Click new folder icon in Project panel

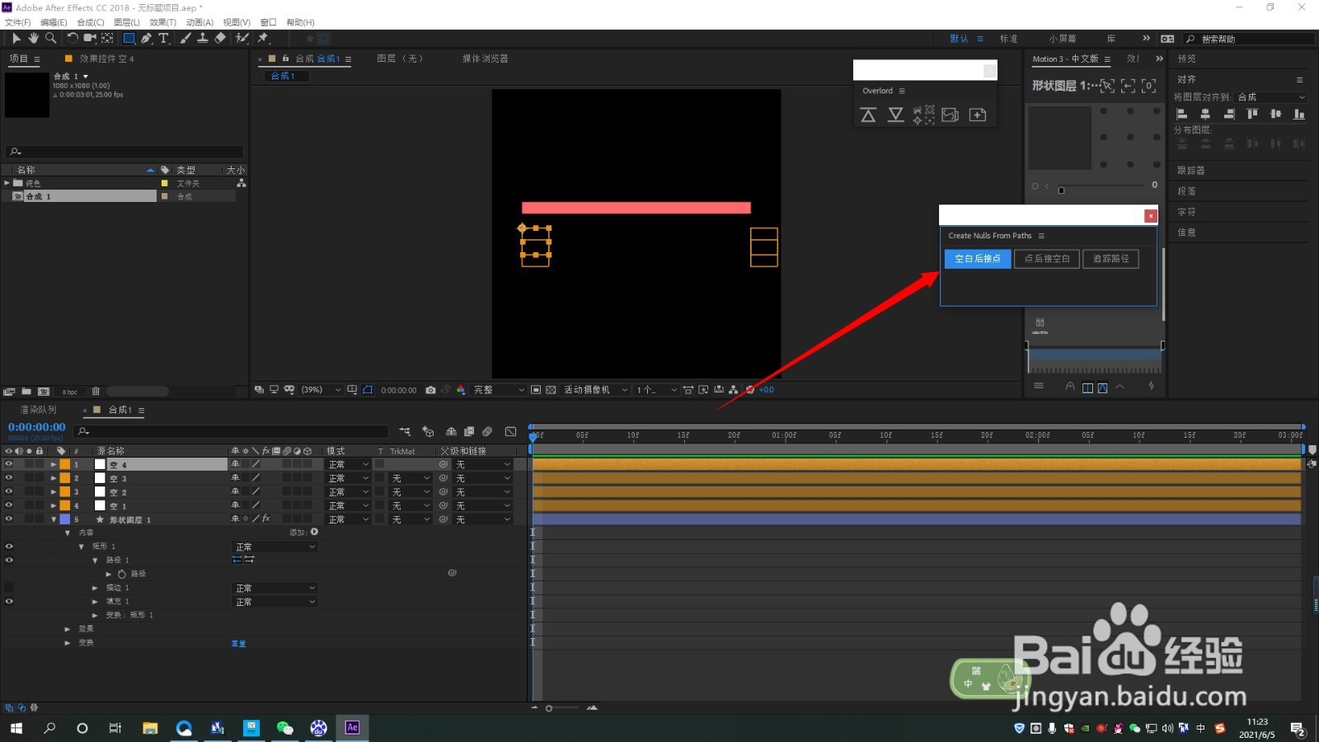pyautogui.click(x=26, y=392)
